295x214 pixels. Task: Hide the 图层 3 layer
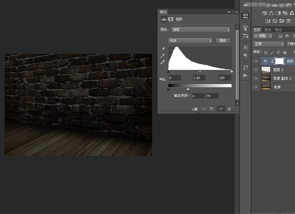pyautogui.click(x=255, y=70)
